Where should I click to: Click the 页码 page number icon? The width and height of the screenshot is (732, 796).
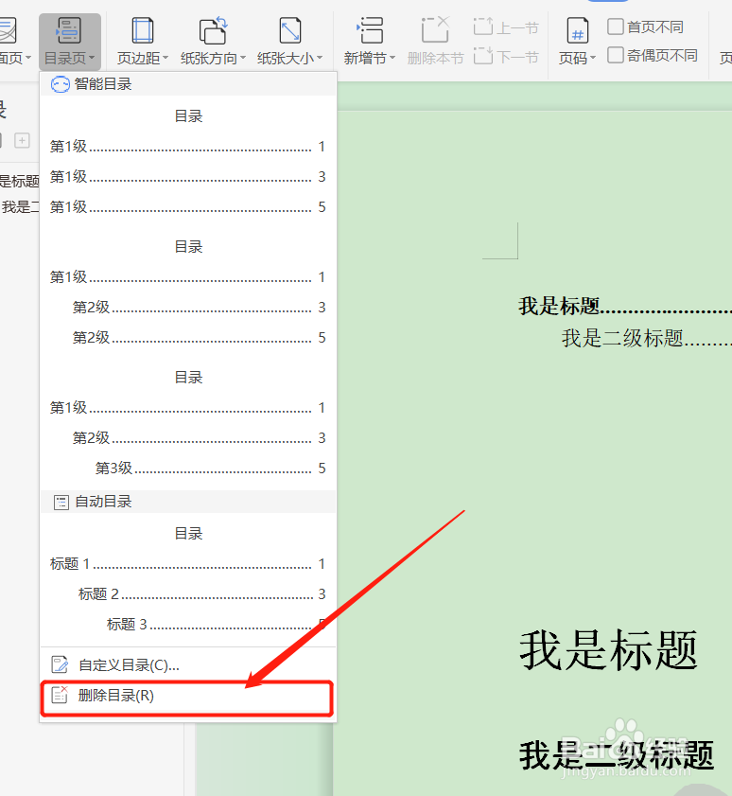tap(577, 30)
